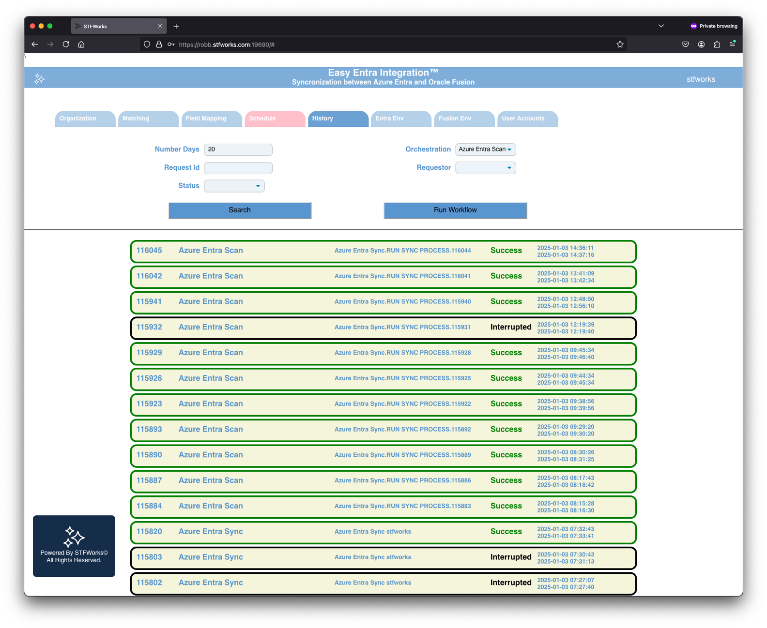Click the shield tracking protection icon
The image size is (767, 628).
[x=147, y=45]
